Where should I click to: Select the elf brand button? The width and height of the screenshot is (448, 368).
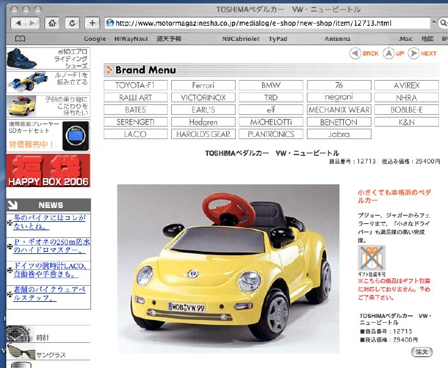click(x=271, y=110)
